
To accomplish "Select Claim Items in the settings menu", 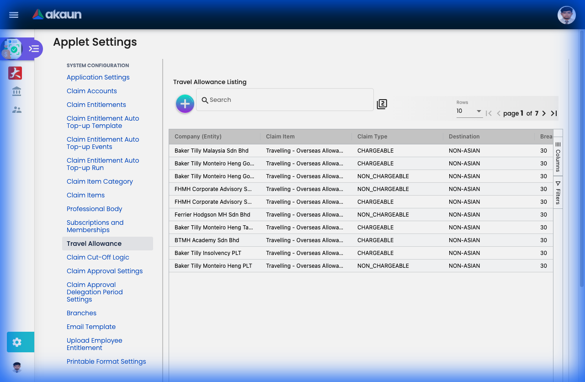I will click(85, 195).
